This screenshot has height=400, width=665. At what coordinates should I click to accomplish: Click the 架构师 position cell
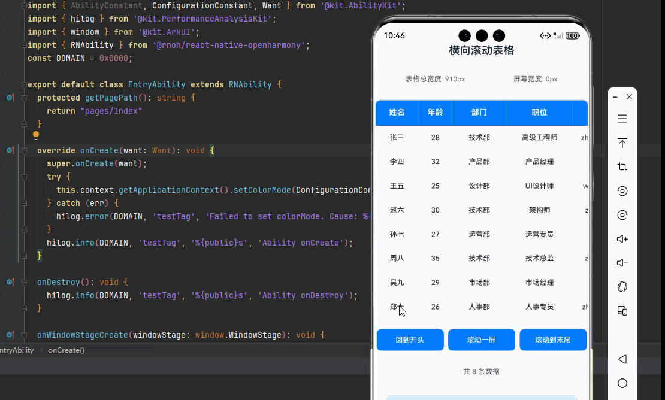pos(539,210)
